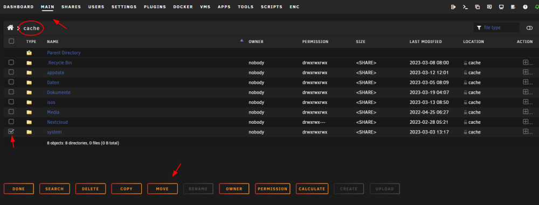Click the monitor system info icon
This screenshot has width=539, height=205.
tap(501, 7)
